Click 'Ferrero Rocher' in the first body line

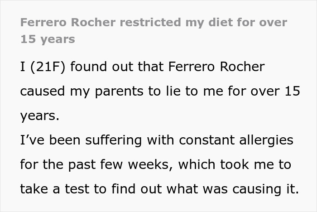click(216, 67)
